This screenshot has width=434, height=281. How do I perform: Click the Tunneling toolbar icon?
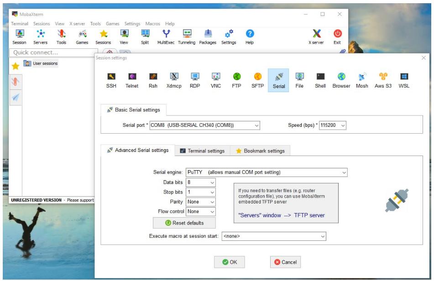click(186, 36)
